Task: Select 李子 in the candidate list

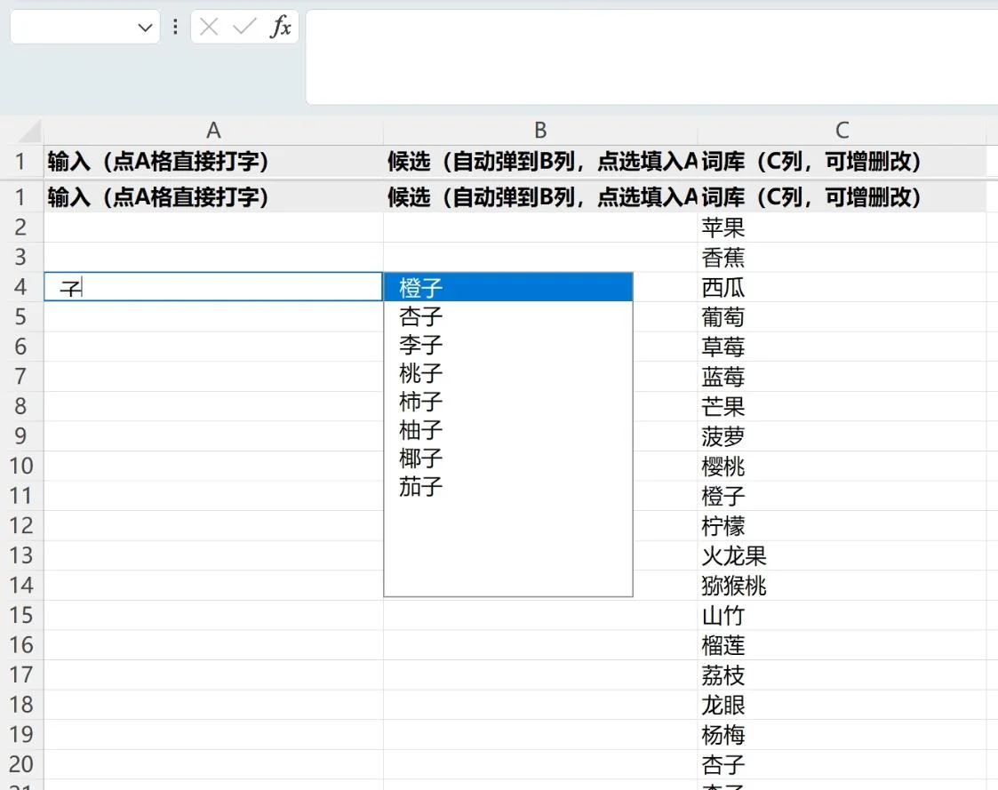Action: [x=508, y=345]
